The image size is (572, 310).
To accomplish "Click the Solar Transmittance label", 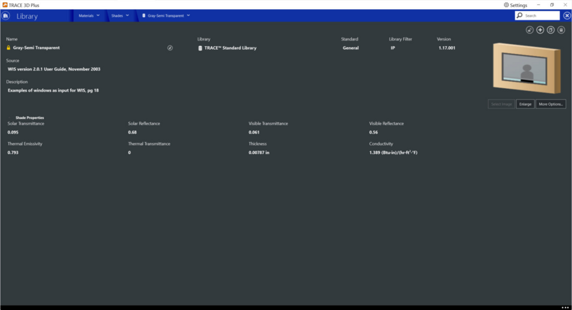I will click(x=26, y=124).
